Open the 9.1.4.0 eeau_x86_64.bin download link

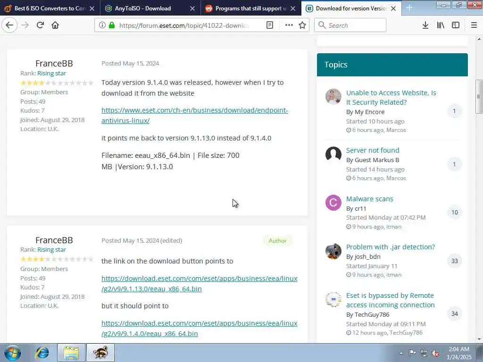click(200, 329)
